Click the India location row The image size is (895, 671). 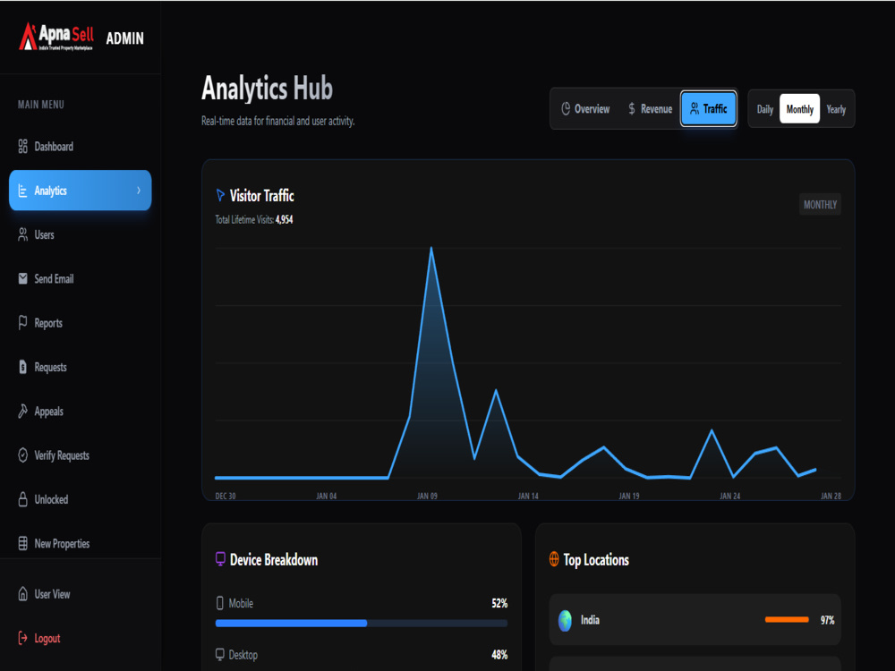tap(695, 620)
